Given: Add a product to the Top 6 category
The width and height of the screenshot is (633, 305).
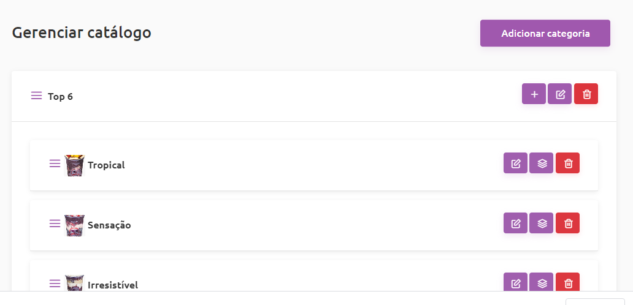Looking at the screenshot, I should coord(534,94).
